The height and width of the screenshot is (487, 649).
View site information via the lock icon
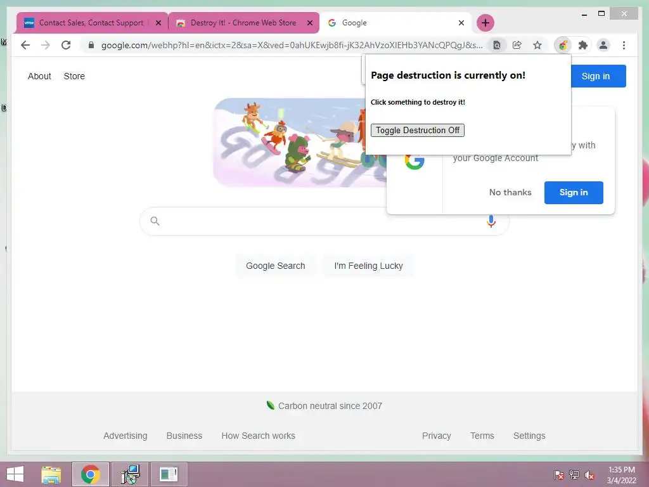91,45
